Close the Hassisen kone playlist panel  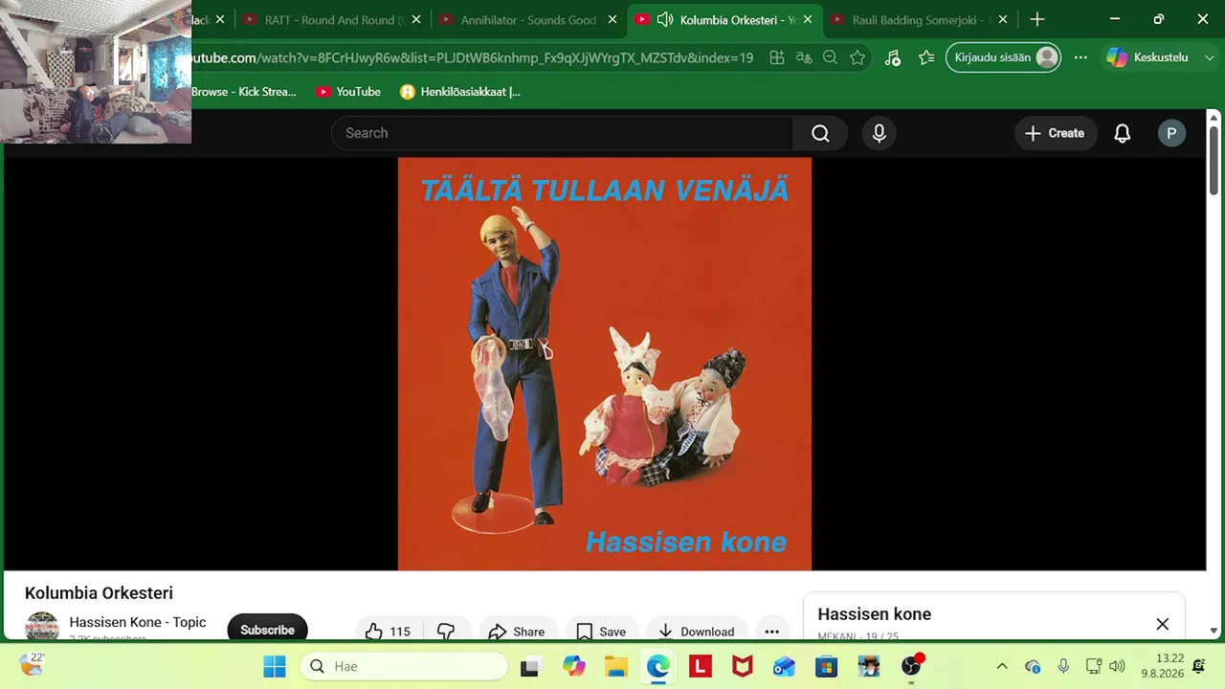click(1162, 624)
